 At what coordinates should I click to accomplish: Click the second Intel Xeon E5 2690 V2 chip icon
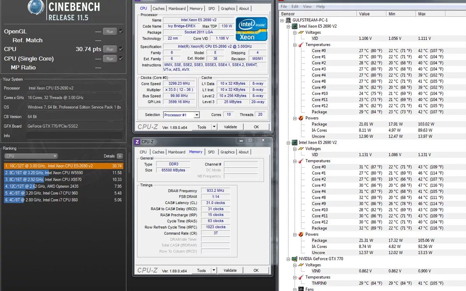pos(294,142)
